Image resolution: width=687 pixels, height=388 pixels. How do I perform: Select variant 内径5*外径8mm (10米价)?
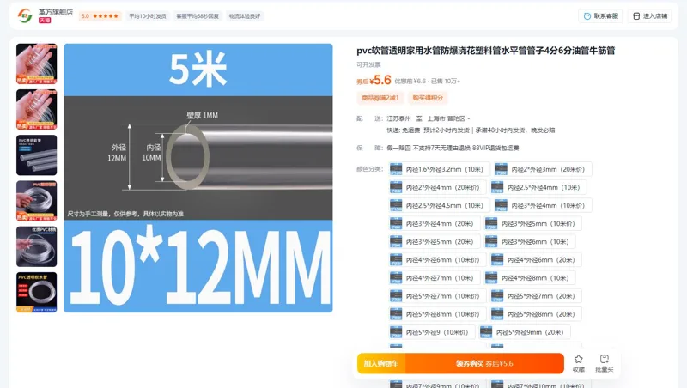[437, 314]
